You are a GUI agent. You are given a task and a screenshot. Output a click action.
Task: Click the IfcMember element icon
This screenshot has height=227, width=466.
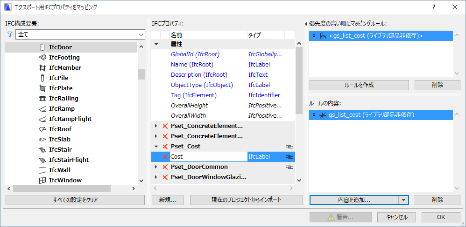click(x=42, y=68)
